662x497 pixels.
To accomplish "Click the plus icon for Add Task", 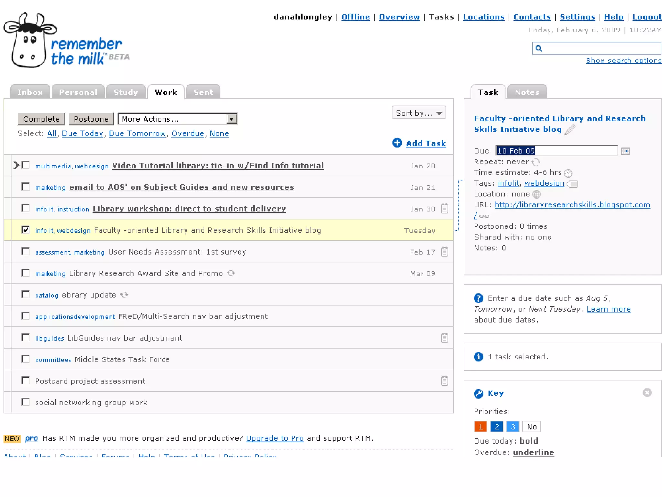I will pyautogui.click(x=397, y=143).
